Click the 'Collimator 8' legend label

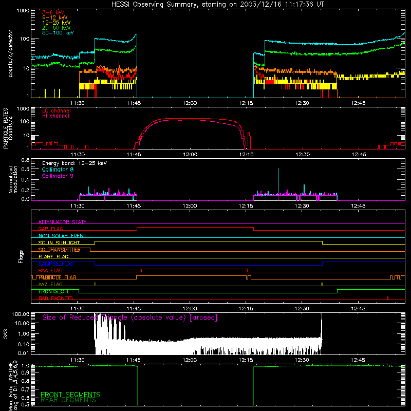[x=58, y=170]
